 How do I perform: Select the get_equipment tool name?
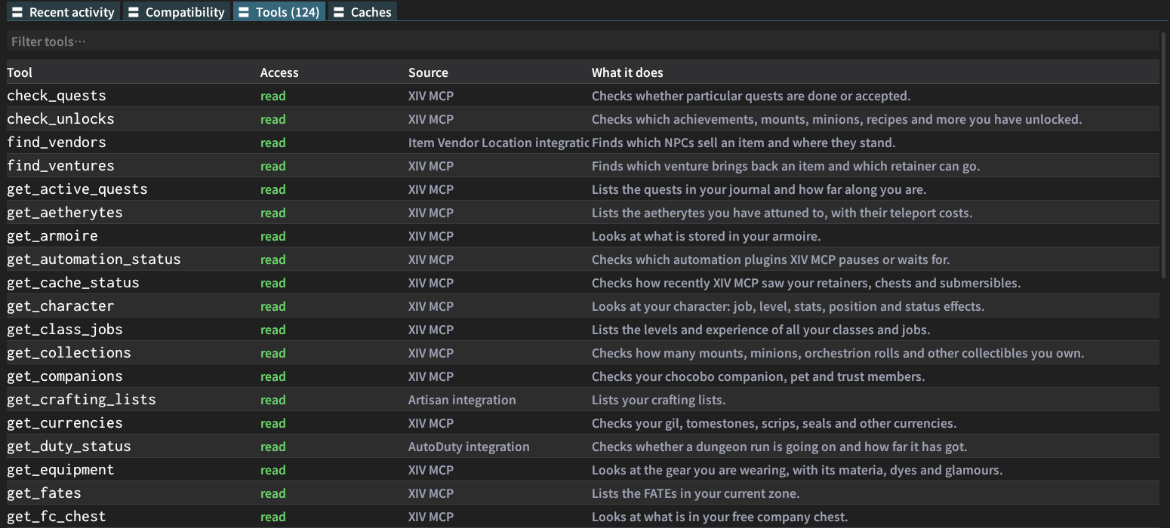[x=60, y=470]
